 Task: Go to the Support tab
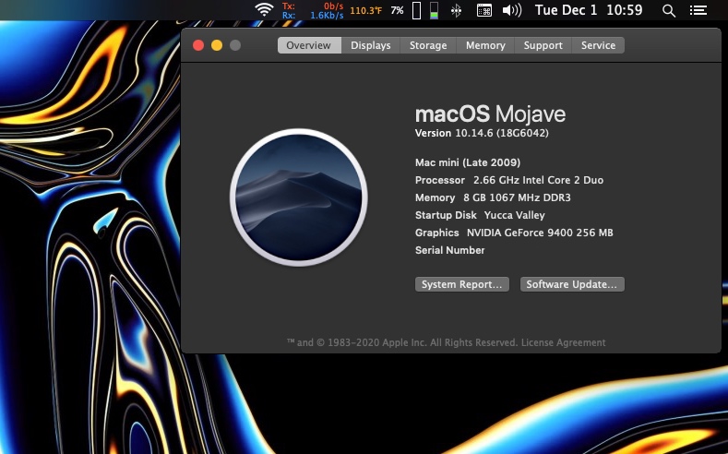pyautogui.click(x=543, y=45)
